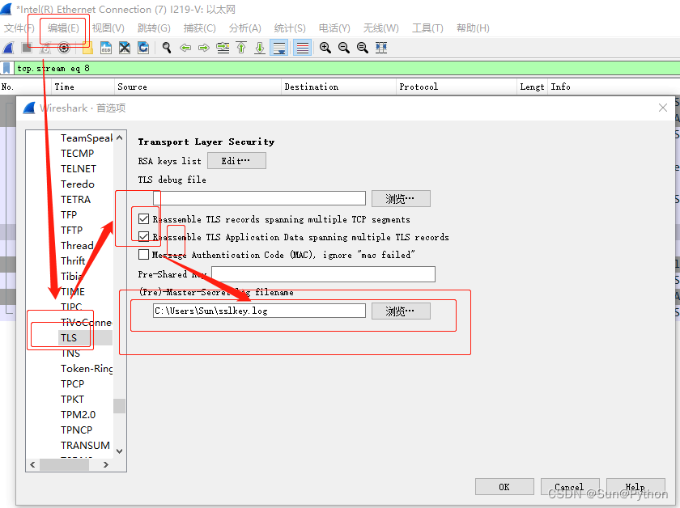Open the 统计(S) menu

pos(290,28)
